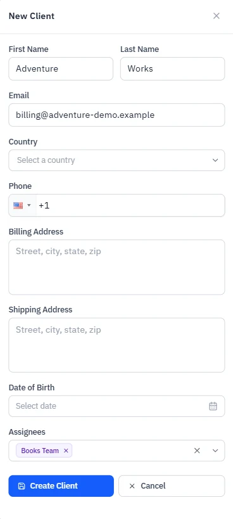Close the New Client dialog
This screenshot has height=519, width=233.
coord(216,16)
